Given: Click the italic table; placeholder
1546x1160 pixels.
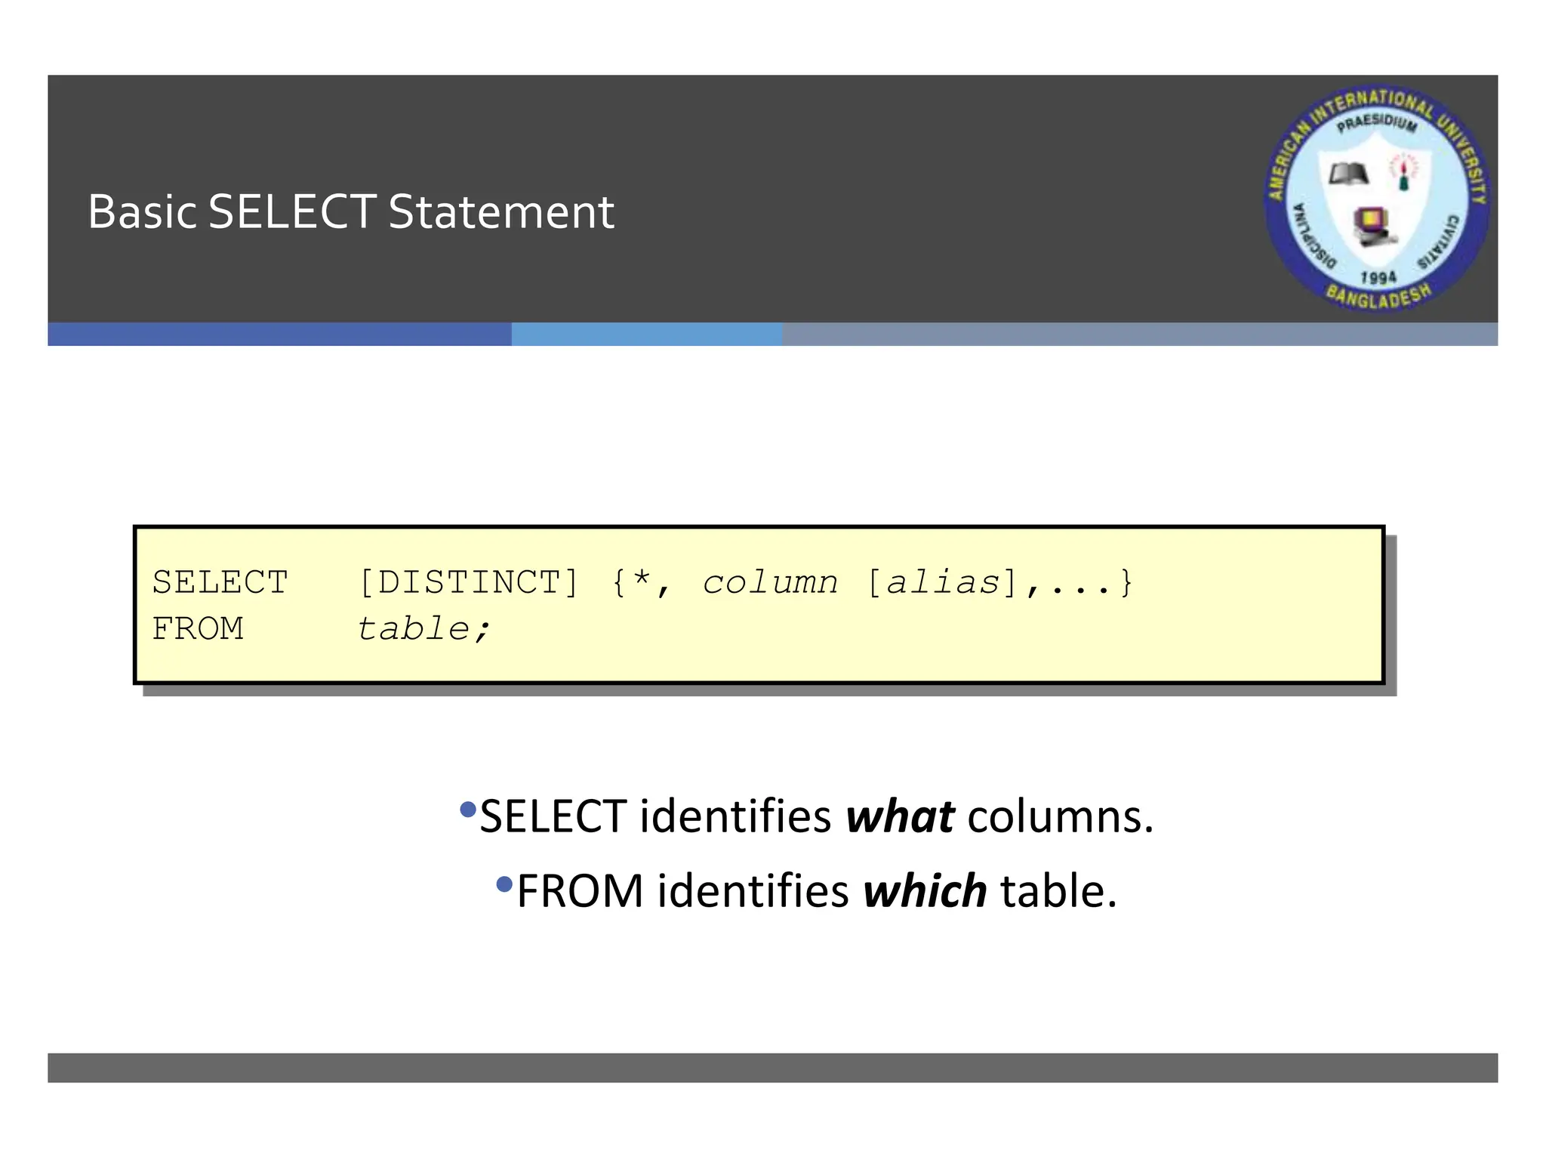Looking at the screenshot, I should [423, 629].
